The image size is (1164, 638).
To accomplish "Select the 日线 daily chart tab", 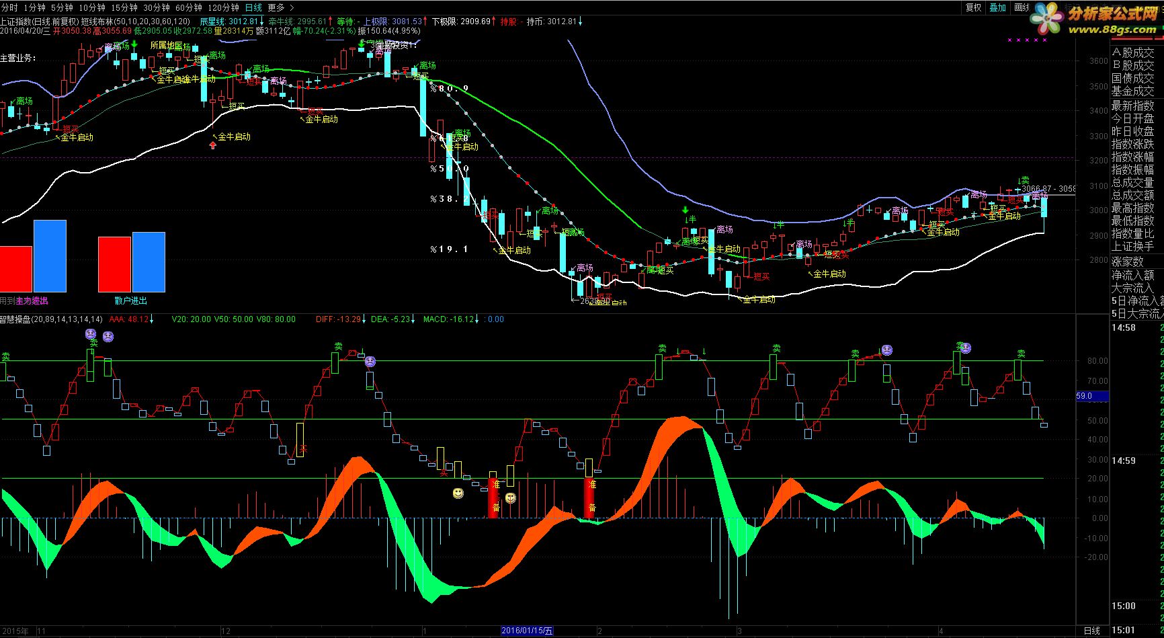I will click(x=253, y=7).
